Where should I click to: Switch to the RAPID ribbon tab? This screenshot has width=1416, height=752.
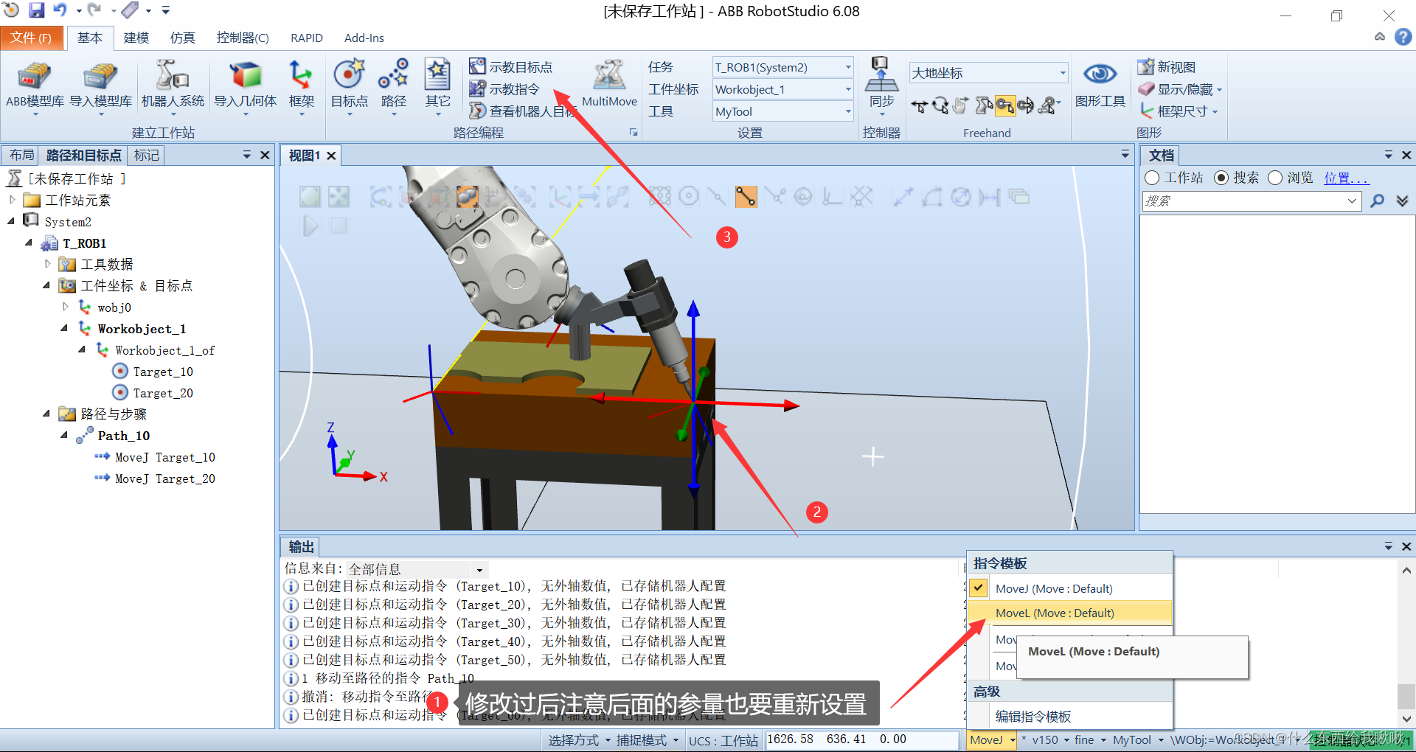tap(307, 38)
